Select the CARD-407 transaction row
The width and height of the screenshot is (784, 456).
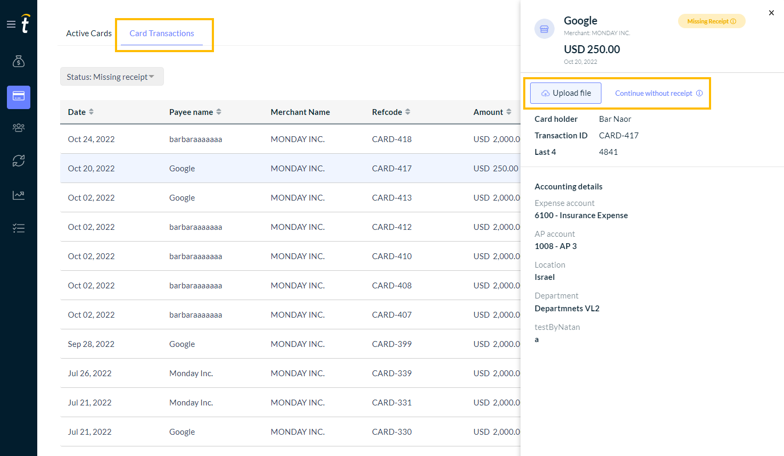290,314
